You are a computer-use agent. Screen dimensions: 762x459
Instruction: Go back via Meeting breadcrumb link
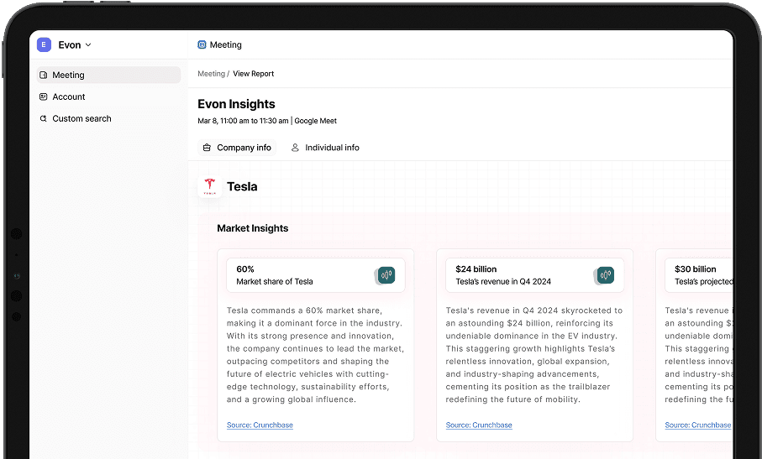[211, 74]
